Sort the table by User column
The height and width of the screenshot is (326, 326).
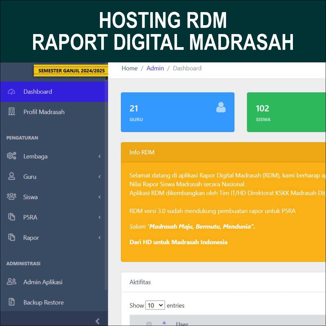click(182, 323)
